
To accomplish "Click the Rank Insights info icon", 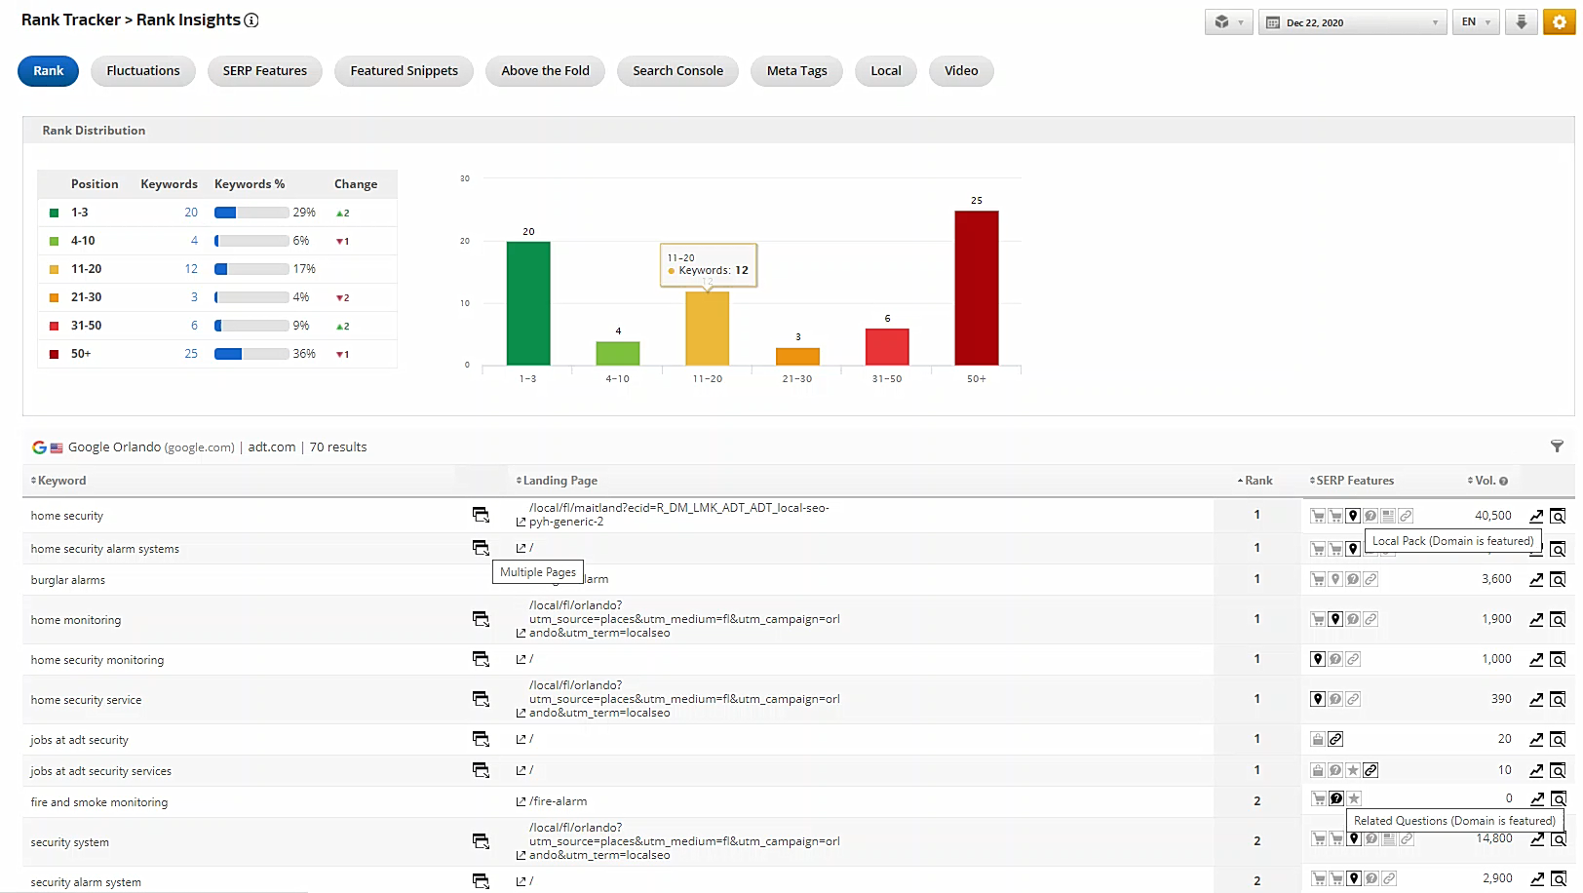I will [251, 20].
